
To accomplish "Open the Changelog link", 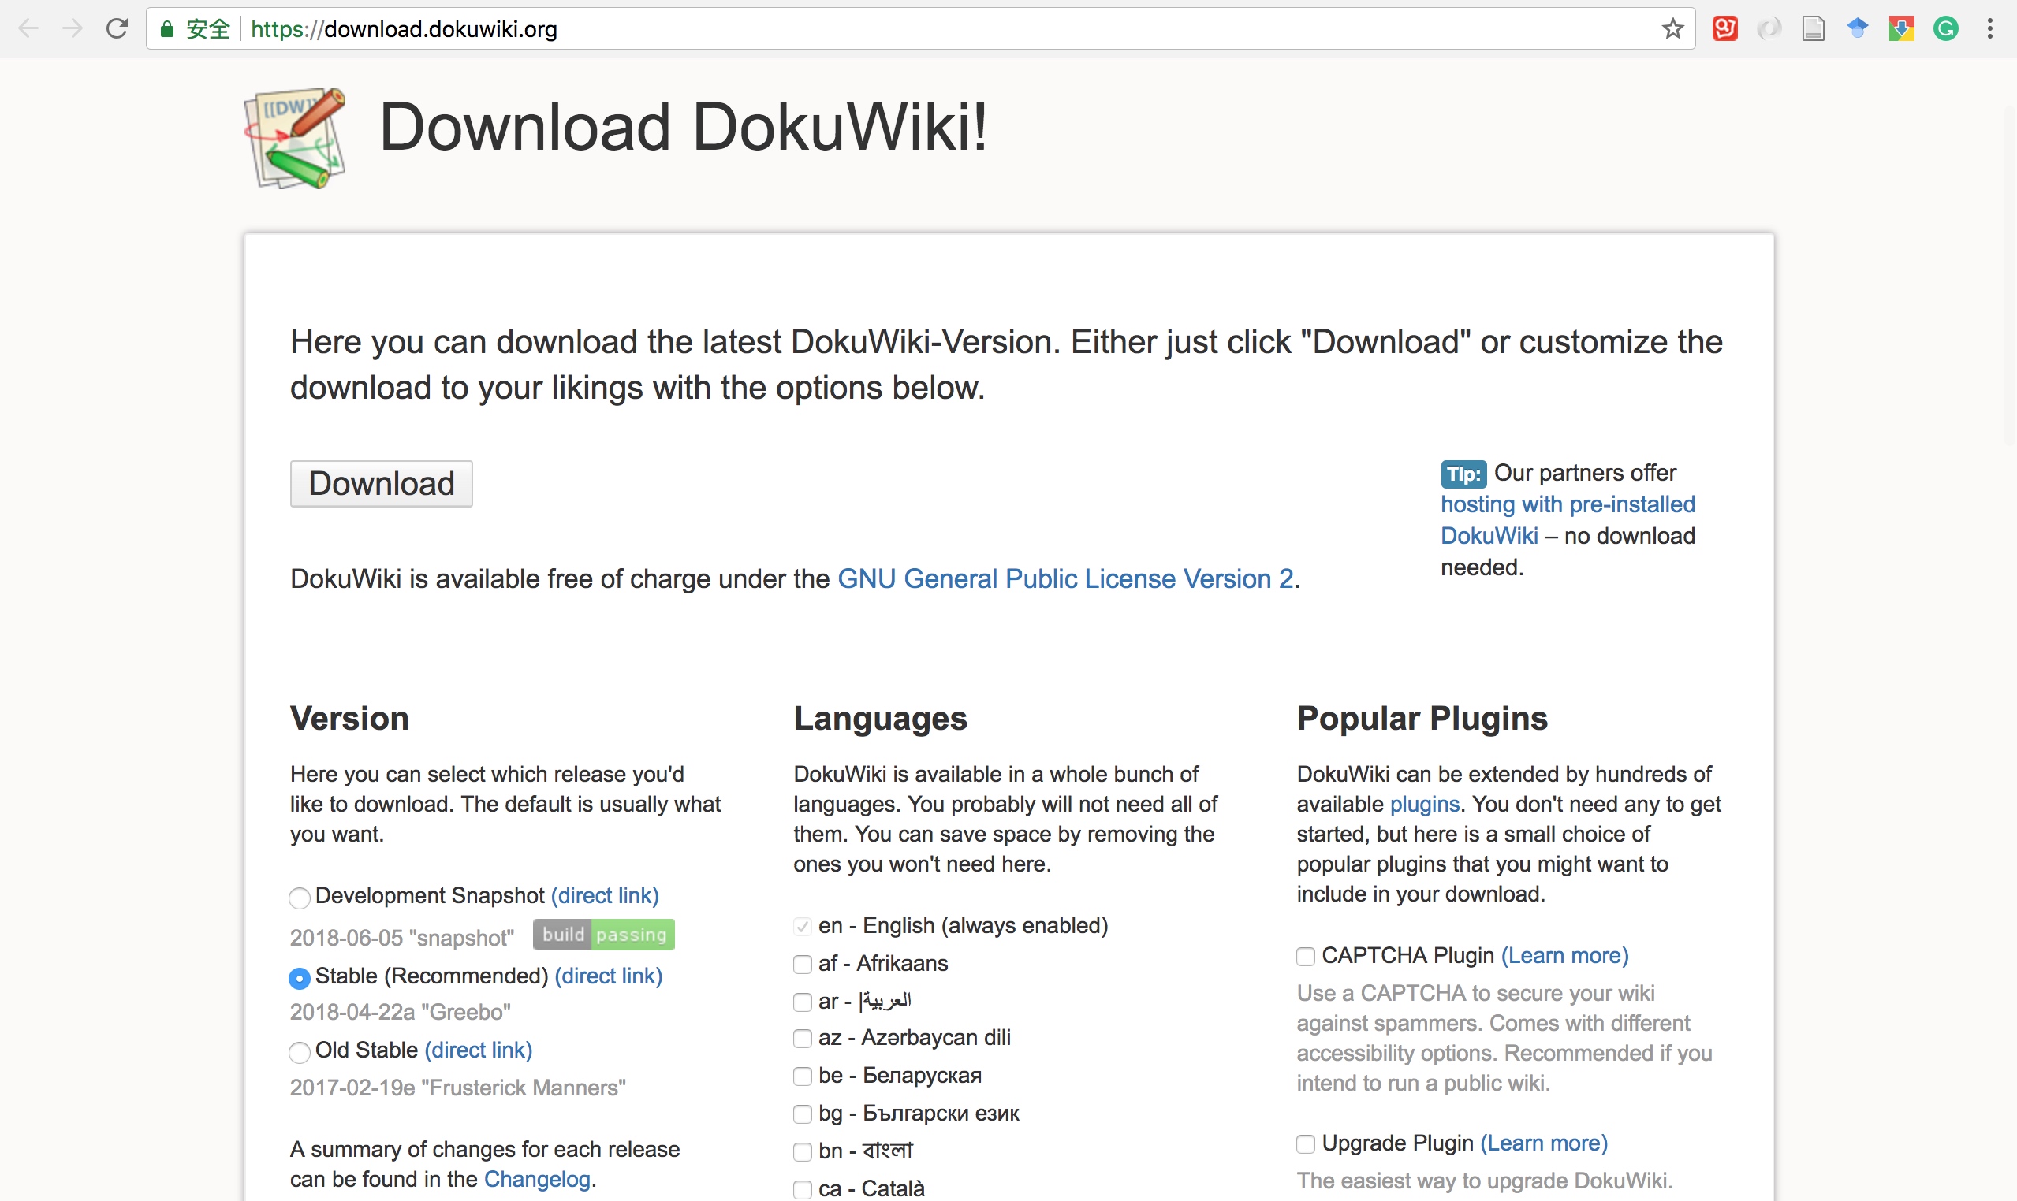I will [x=537, y=1179].
